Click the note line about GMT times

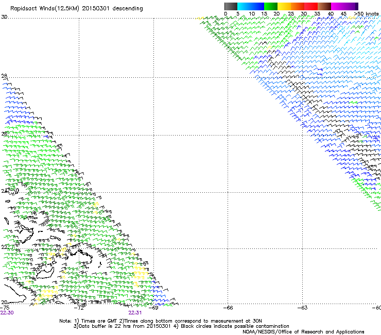point(161,321)
